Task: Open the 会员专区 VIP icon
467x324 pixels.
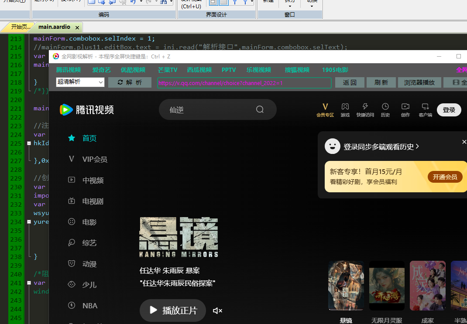Action: point(325,106)
